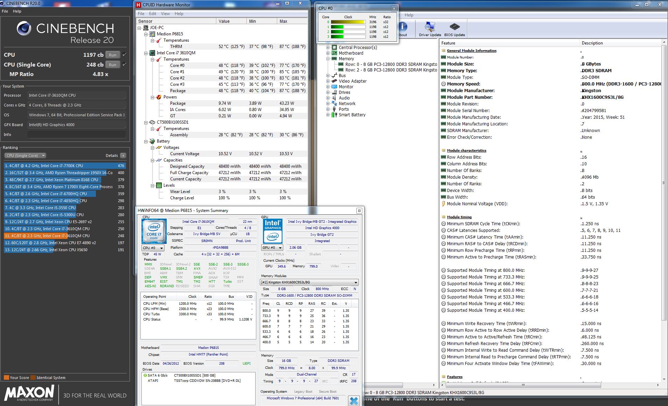Image resolution: width=668 pixels, height=406 pixels.
Task: Toggle the CPU test checkbox in Cinebench
Action: pyautogui.click(x=124, y=55)
